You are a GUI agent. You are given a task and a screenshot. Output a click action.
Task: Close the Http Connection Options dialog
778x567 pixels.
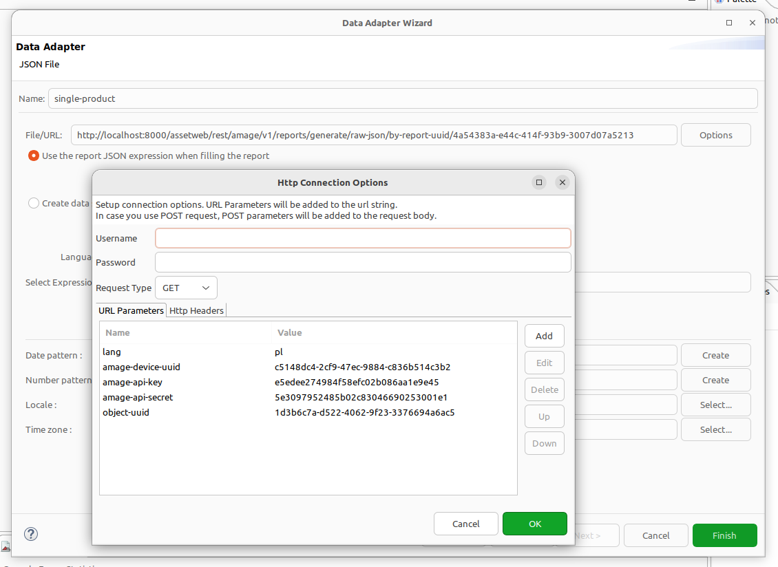(563, 182)
